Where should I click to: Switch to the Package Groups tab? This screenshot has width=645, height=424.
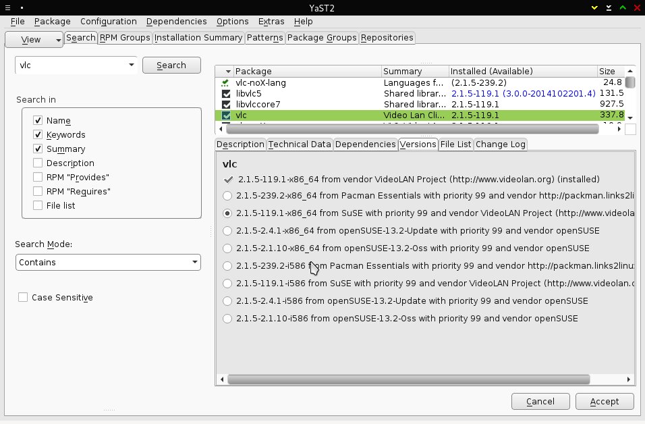(322, 38)
